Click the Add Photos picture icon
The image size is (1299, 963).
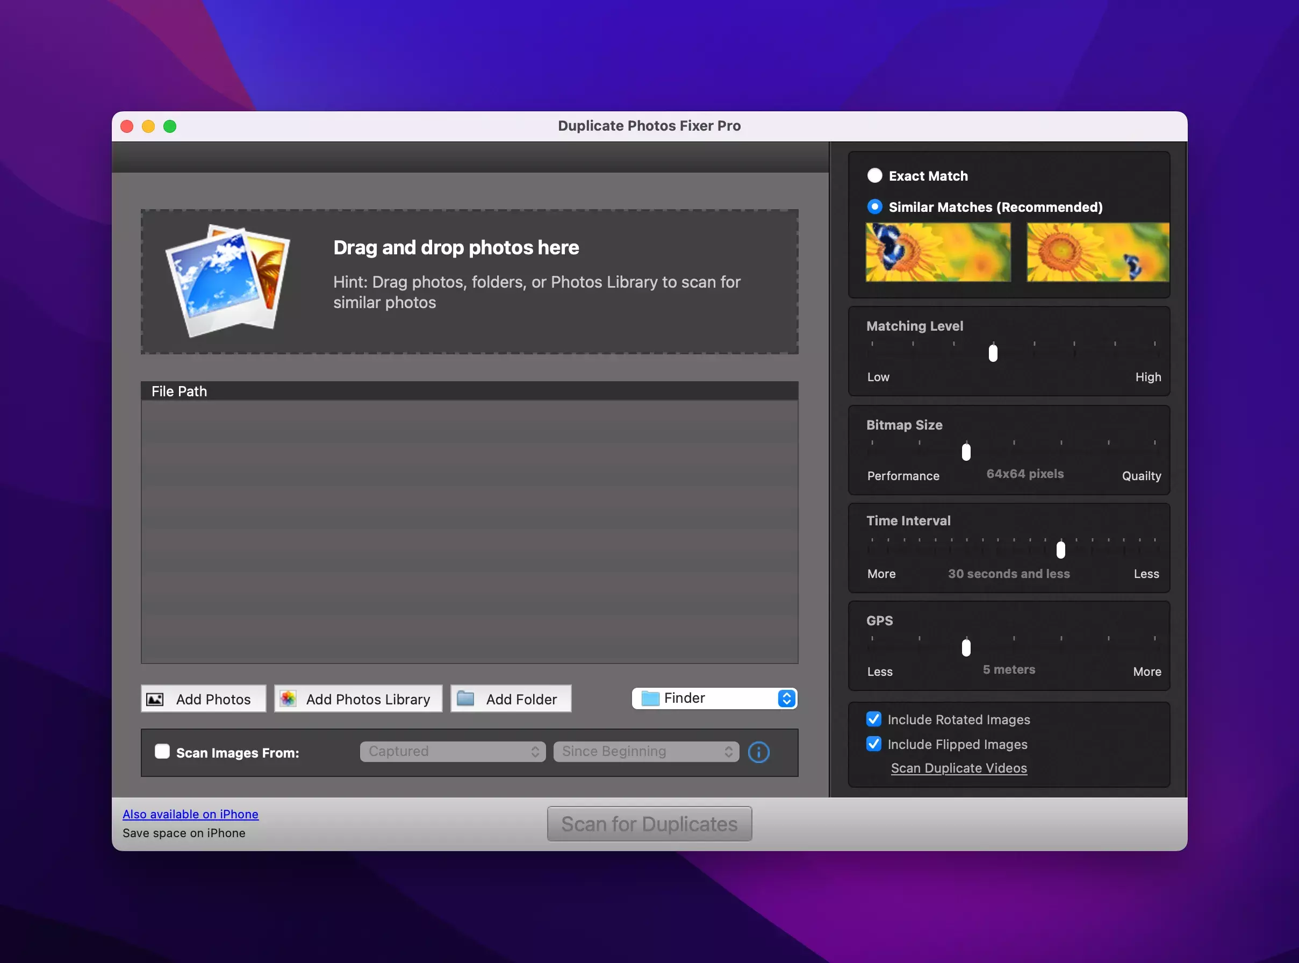click(x=155, y=699)
